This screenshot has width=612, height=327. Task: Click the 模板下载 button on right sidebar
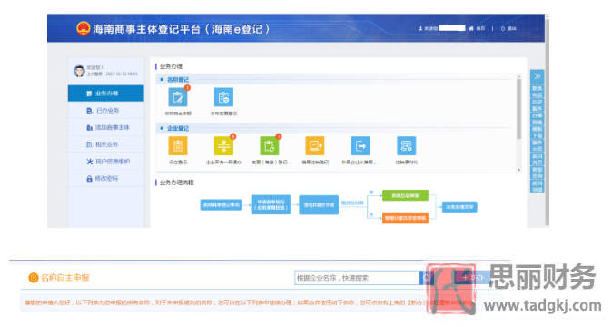[537, 133]
